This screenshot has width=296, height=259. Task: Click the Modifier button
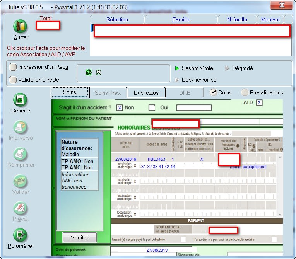pyautogui.click(x=79, y=237)
